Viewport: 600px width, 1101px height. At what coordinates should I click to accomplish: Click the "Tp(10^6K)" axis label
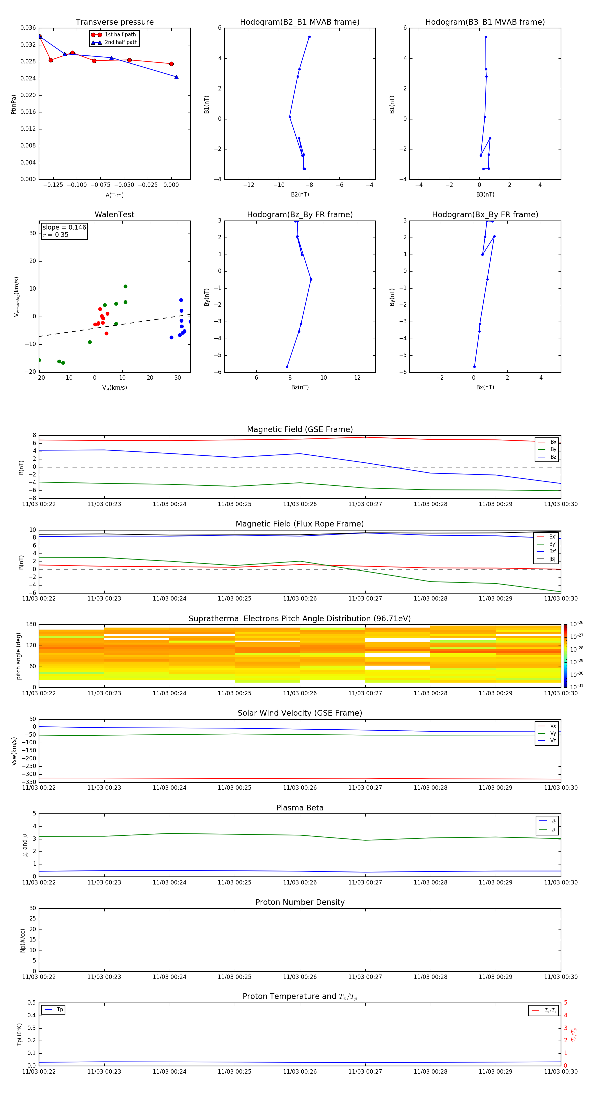tap(19, 1034)
